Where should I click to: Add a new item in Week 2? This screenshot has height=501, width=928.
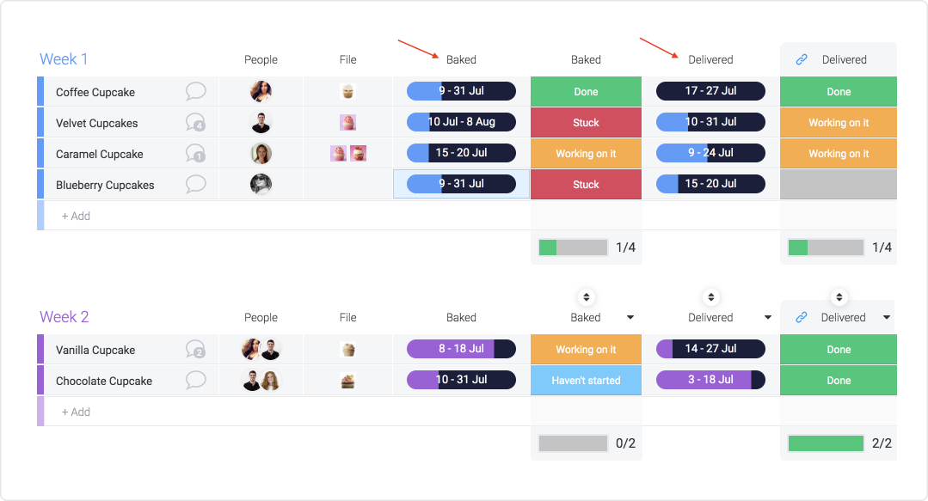tap(76, 412)
